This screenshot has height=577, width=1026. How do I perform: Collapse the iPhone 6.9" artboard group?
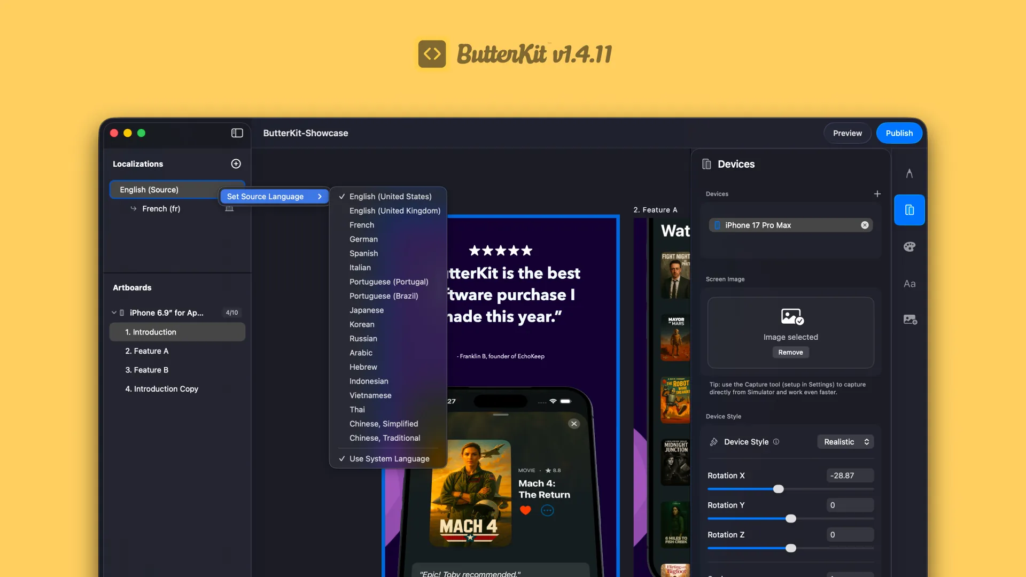pos(114,313)
